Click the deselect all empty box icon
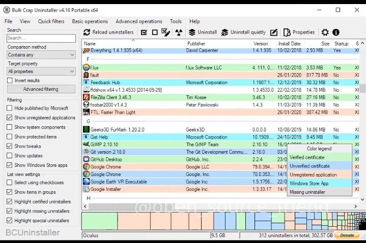The image size is (366, 243). pyautogui.click(x=155, y=32)
